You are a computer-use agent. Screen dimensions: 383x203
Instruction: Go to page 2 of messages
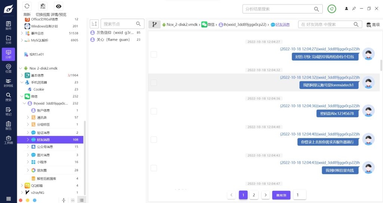(x=254, y=195)
